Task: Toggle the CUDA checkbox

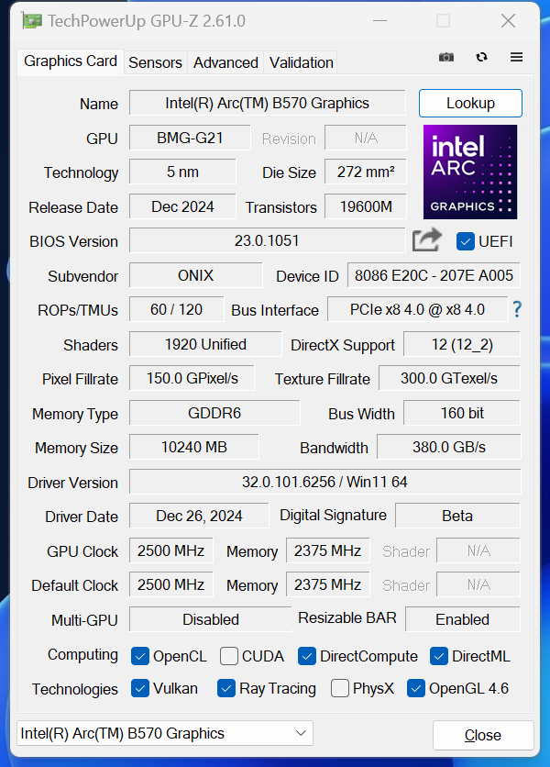Action: click(227, 656)
